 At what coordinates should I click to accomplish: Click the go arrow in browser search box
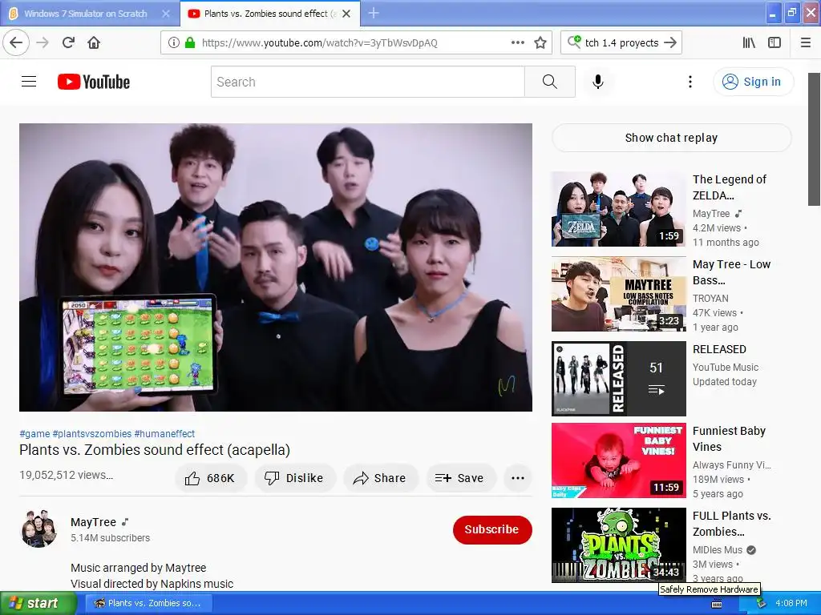(x=670, y=43)
